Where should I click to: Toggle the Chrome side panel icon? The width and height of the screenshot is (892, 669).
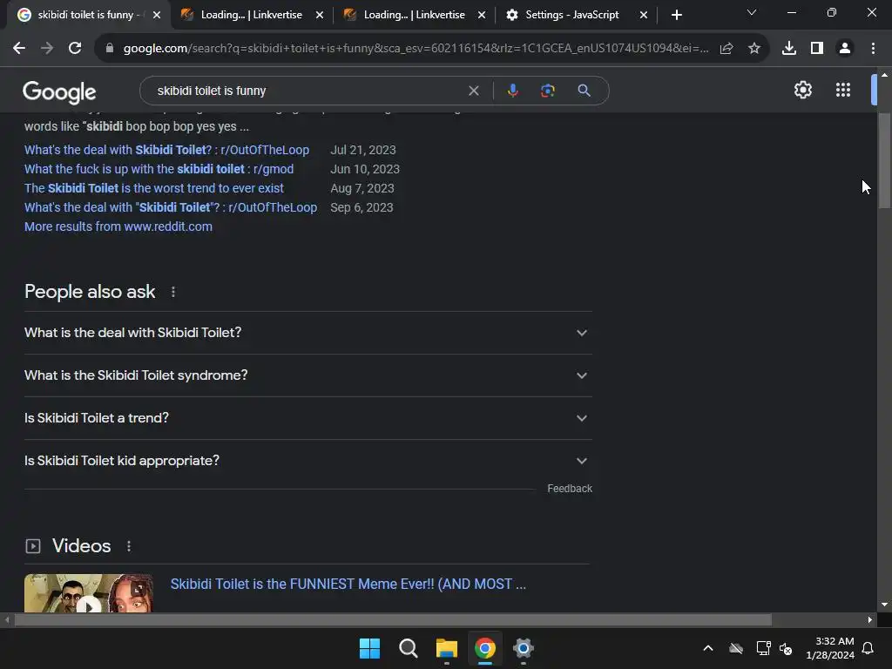[816, 49]
